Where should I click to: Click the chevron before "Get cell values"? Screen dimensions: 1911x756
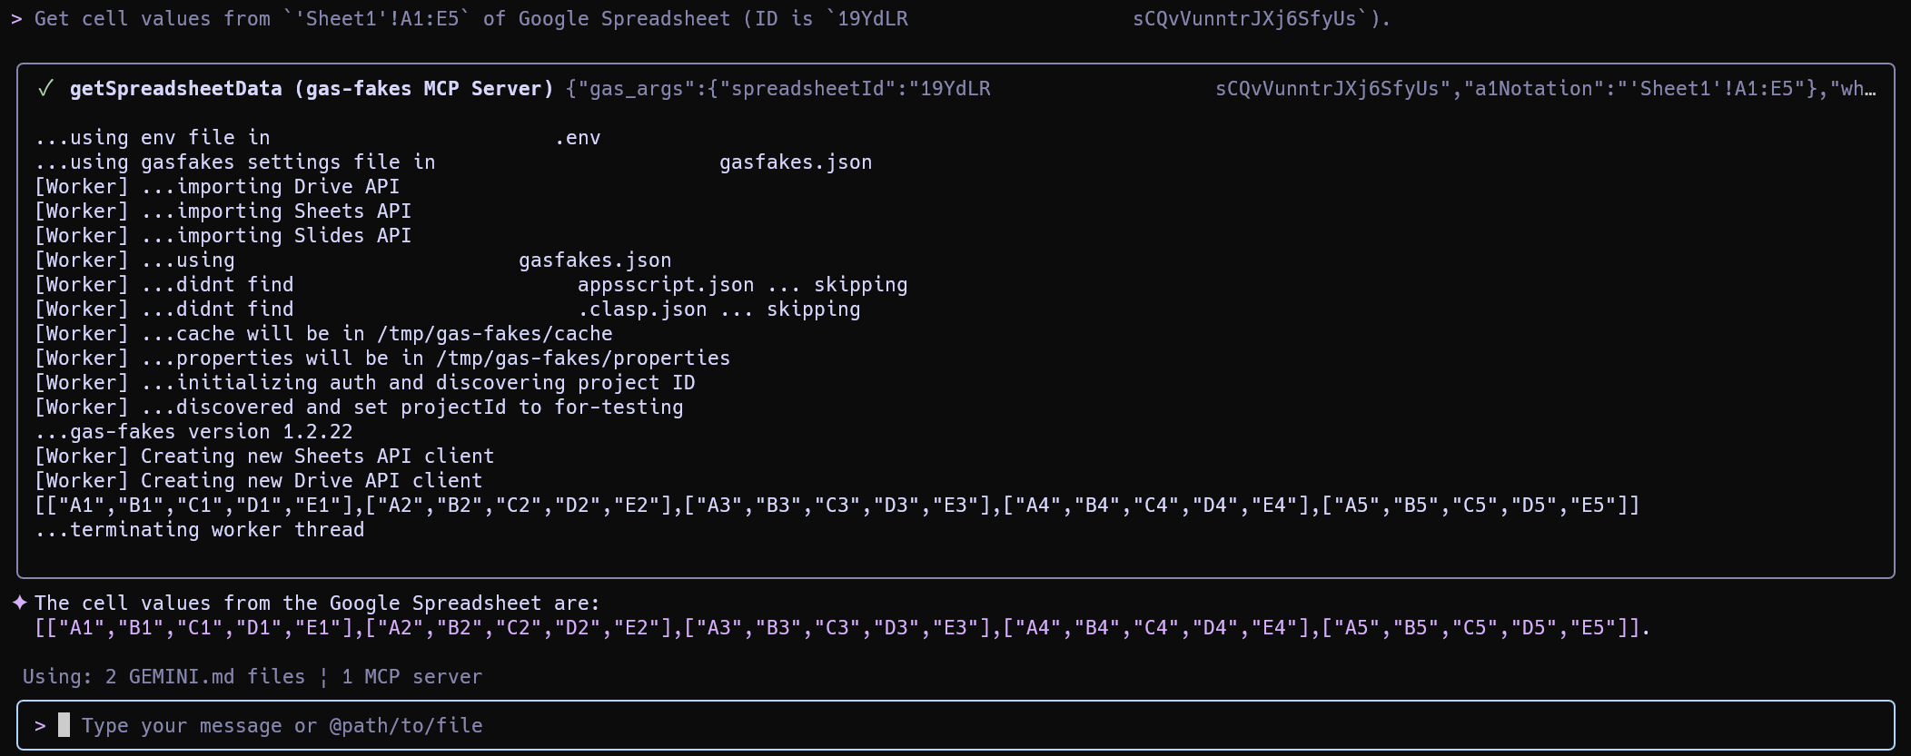click(16, 19)
